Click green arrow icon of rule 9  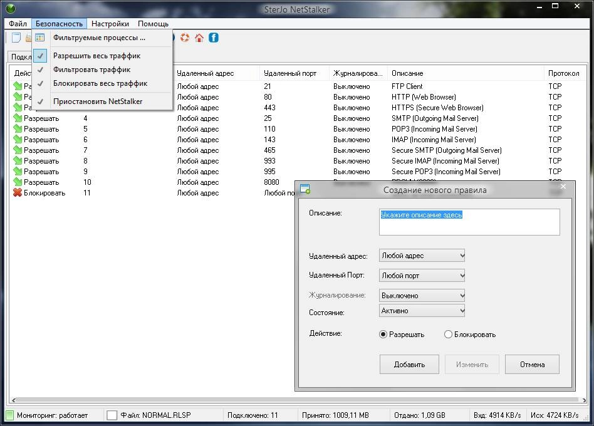coord(18,171)
